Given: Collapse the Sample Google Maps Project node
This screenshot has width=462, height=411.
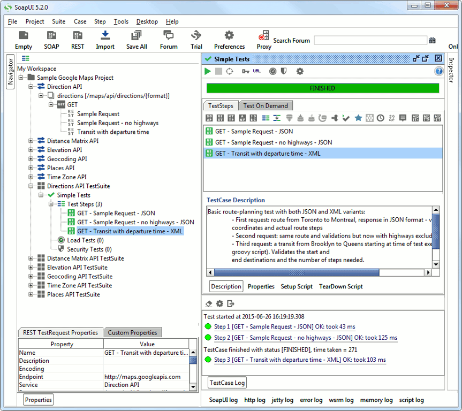Looking at the screenshot, I should pos(21,78).
